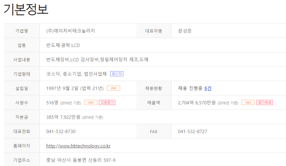Click the 업종 value 반도체·광학·LCD
Screen dimensions: 286x166
(x=63, y=45)
